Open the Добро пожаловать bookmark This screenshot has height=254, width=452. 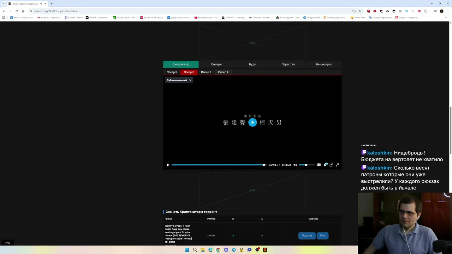pos(179,18)
